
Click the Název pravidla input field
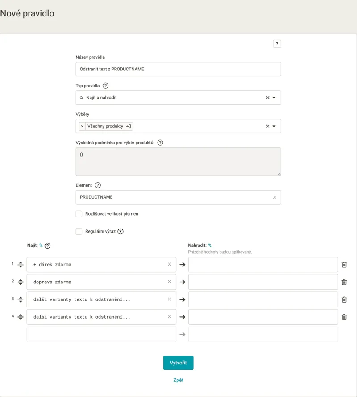coord(178,69)
